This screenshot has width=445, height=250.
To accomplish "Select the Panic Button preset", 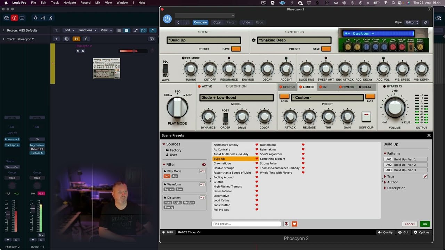I will click(x=222, y=205).
